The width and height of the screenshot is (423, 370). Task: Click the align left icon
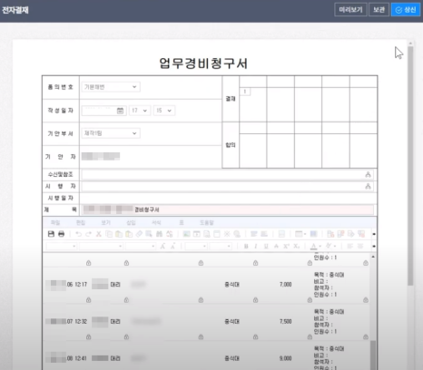350,247
